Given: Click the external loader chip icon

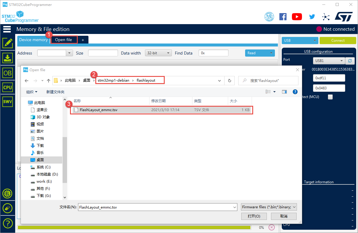Looking at the screenshot, I should pos(7,194).
